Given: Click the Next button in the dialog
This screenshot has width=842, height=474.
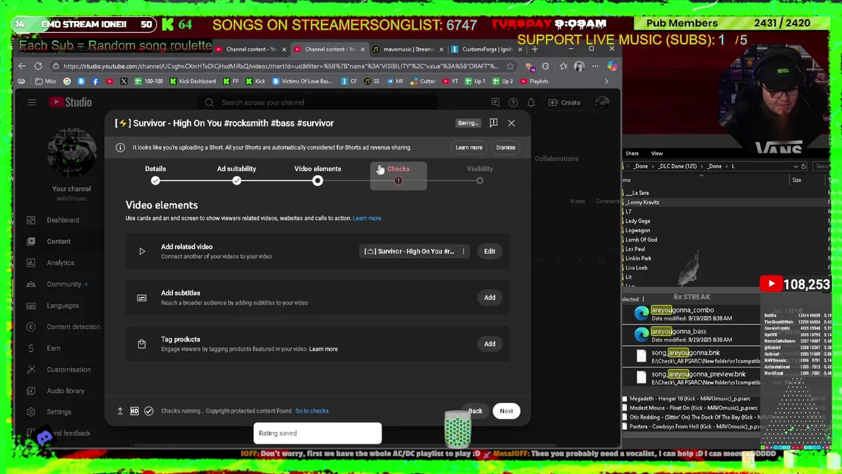Looking at the screenshot, I should point(506,411).
